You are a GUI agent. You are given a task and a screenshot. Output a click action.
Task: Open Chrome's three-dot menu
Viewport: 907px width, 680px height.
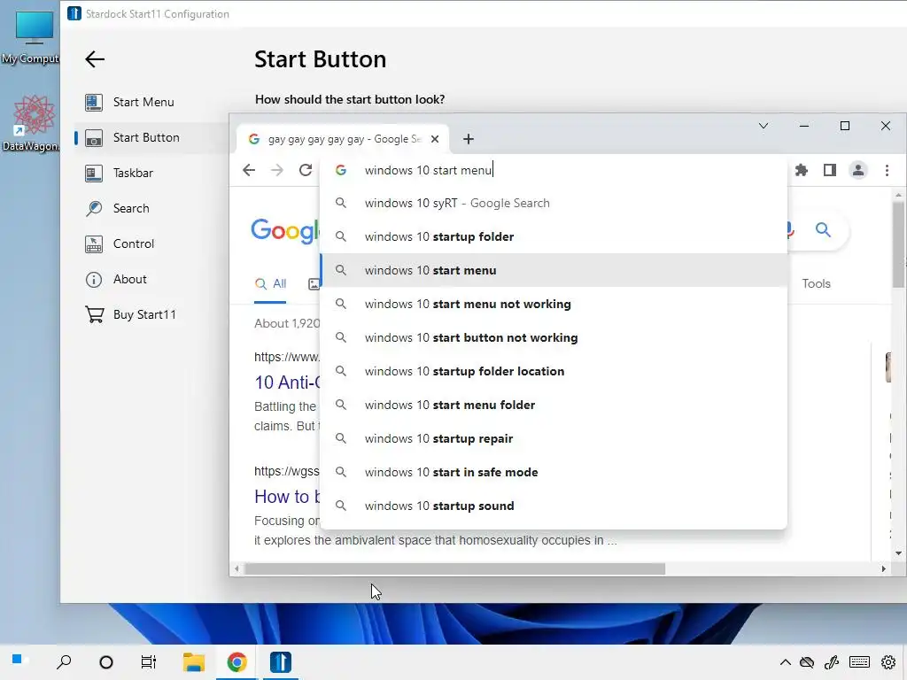[x=887, y=170]
